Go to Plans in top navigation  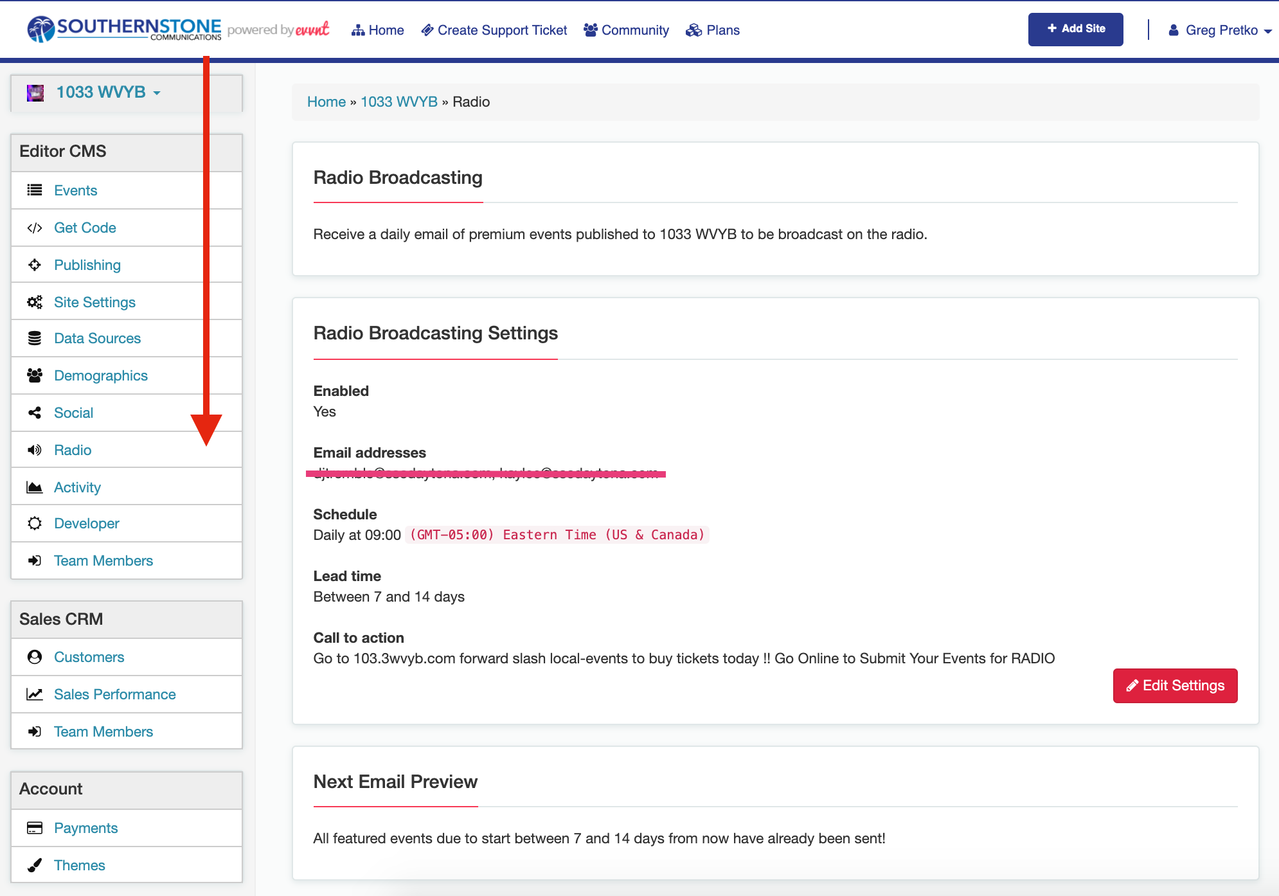click(713, 30)
